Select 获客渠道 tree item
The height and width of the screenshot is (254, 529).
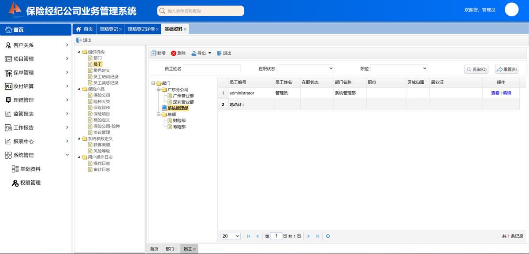102,145
